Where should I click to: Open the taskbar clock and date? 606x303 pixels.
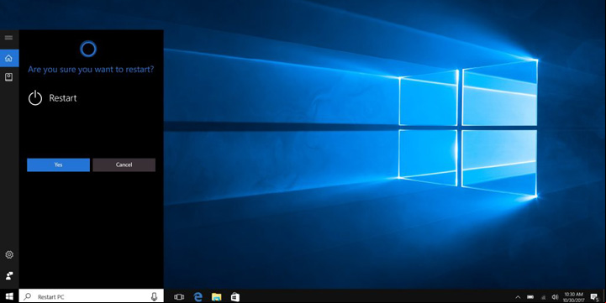click(573, 297)
